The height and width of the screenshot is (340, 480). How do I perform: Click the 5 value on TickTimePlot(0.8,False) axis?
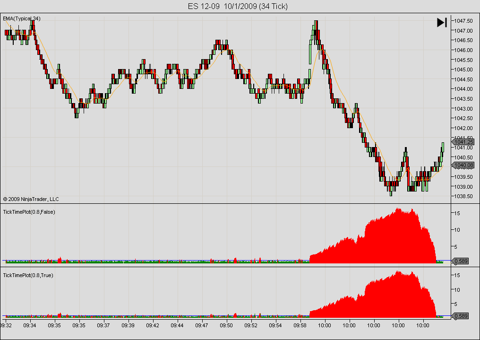[455, 247]
